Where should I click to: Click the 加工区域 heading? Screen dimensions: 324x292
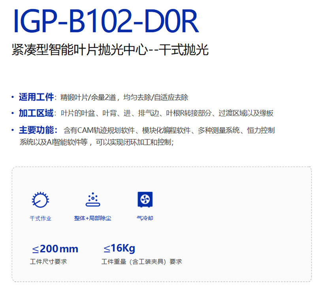36,113
